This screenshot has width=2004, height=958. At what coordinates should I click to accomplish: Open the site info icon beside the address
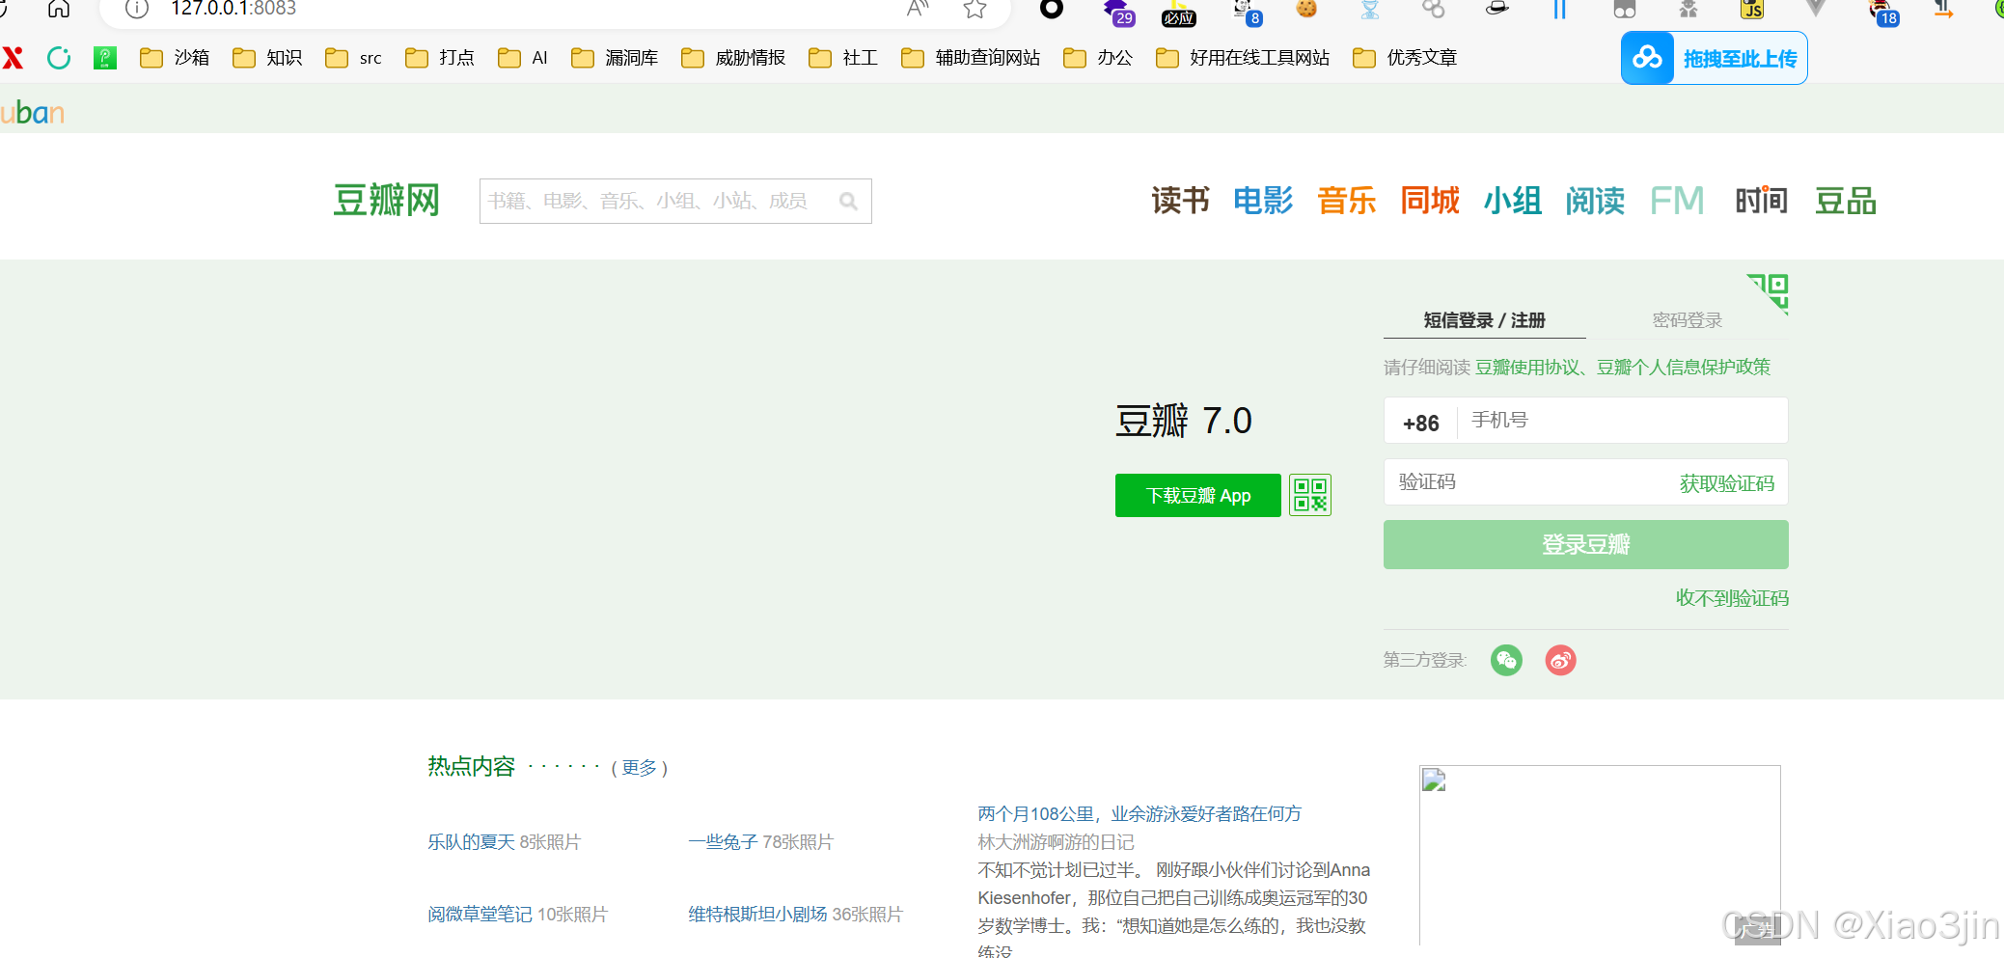[137, 9]
